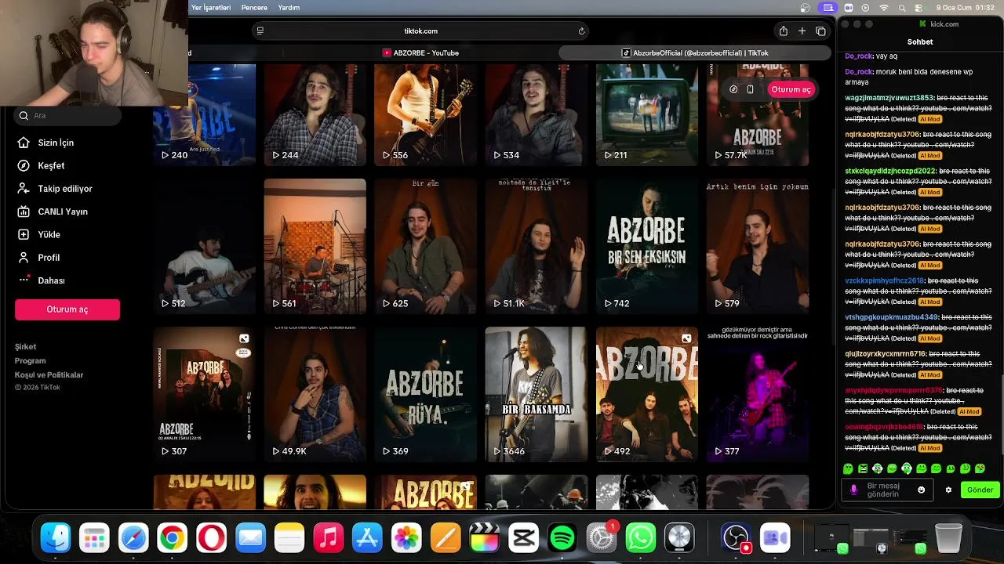The width and height of the screenshot is (1004, 564).
Task: Expand the Dahası menu in TikTok sidebar
Action: (x=51, y=280)
